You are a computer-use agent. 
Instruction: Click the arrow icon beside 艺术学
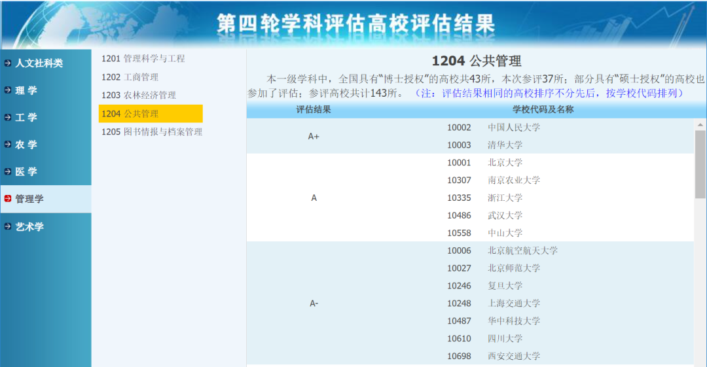(8, 226)
